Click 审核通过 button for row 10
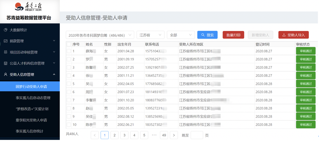Viewport: 319px width, 141px height. pyautogui.click(x=306, y=124)
